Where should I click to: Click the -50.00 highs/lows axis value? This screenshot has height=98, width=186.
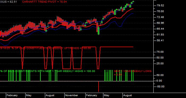[161, 87]
